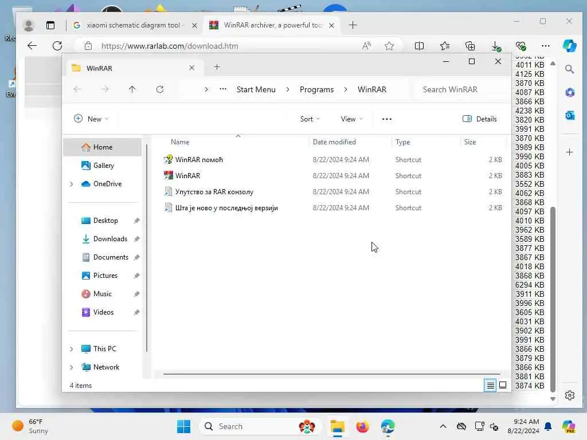
Task: Add a new Edge sidebar app
Action: tap(569, 152)
